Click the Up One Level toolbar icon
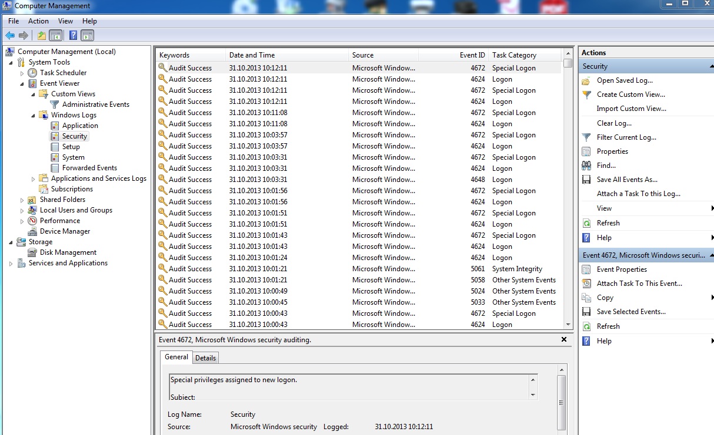This screenshot has height=435, width=714. coord(42,36)
